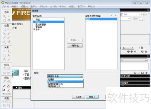The image size is (151, 109).
Task: Select 导出 in batch options list
Action: pos(38,20)
